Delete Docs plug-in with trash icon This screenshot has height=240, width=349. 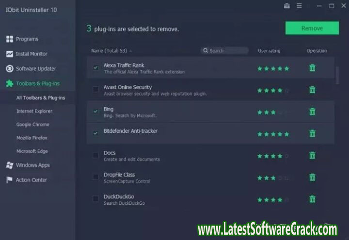coord(312,155)
